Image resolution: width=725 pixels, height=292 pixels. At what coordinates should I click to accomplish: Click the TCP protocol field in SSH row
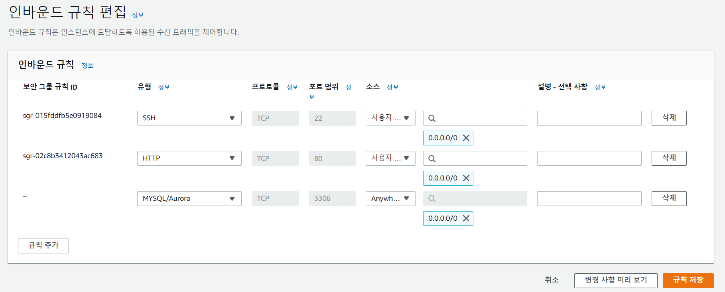tap(275, 118)
